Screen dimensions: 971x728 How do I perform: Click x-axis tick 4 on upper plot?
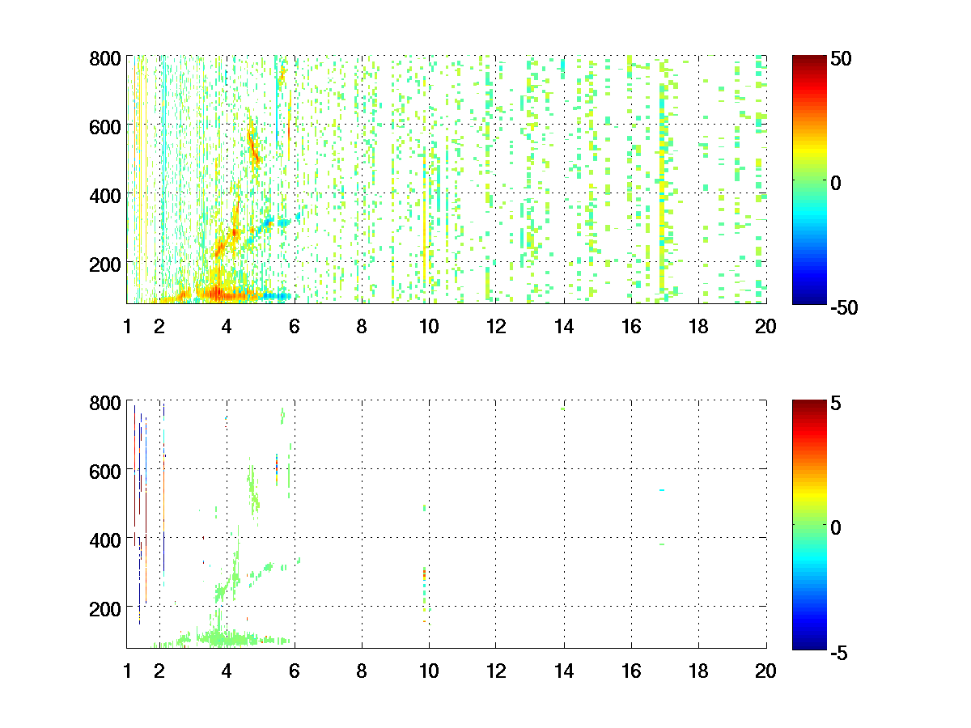tap(227, 327)
